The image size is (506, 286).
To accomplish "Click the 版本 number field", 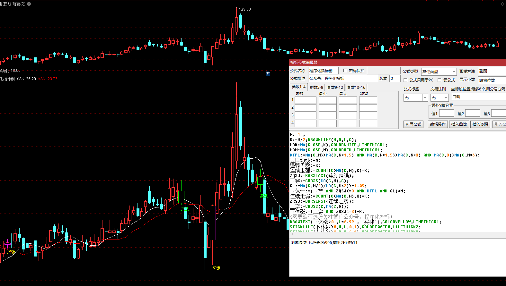I will click(395, 78).
